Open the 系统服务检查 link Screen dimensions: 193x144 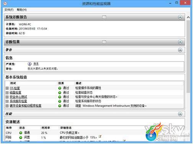tap(18, 101)
